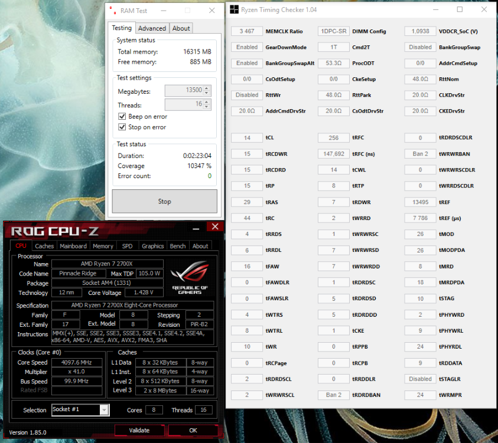Increase Megabytes value with up arrow
This screenshot has width=498, height=443.
207,88
